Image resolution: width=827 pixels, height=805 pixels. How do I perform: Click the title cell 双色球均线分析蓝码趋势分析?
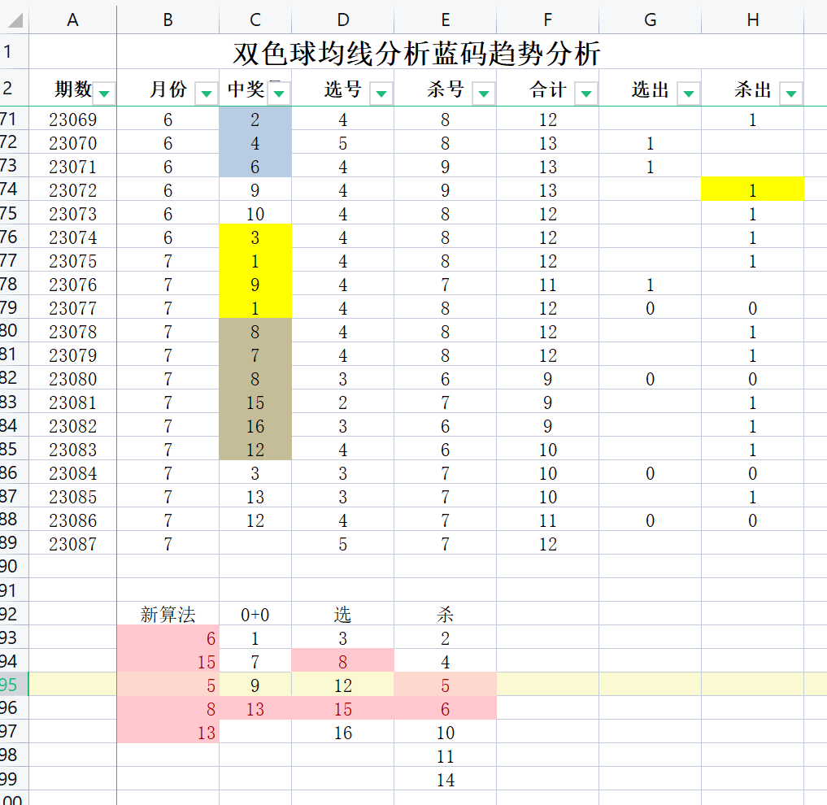(416, 52)
